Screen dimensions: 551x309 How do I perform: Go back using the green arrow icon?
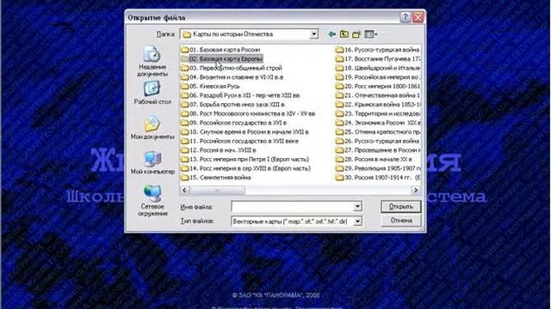tap(331, 34)
